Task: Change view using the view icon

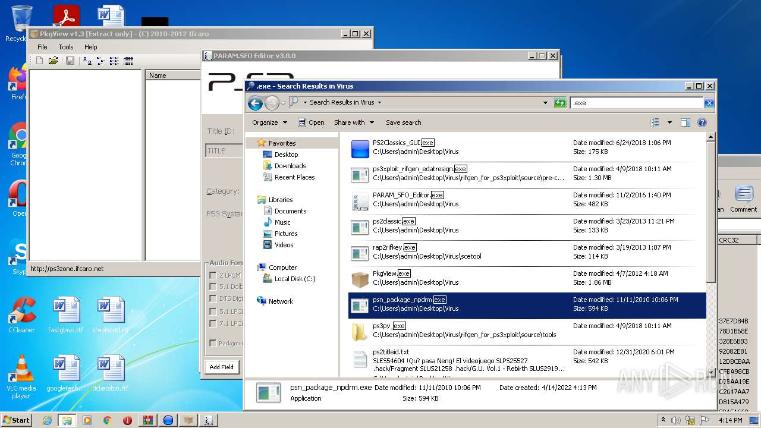Action: (655, 122)
